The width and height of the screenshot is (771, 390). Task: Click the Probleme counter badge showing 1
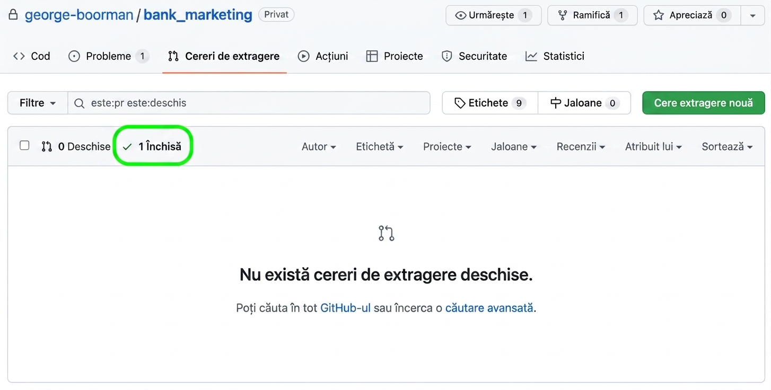point(142,56)
